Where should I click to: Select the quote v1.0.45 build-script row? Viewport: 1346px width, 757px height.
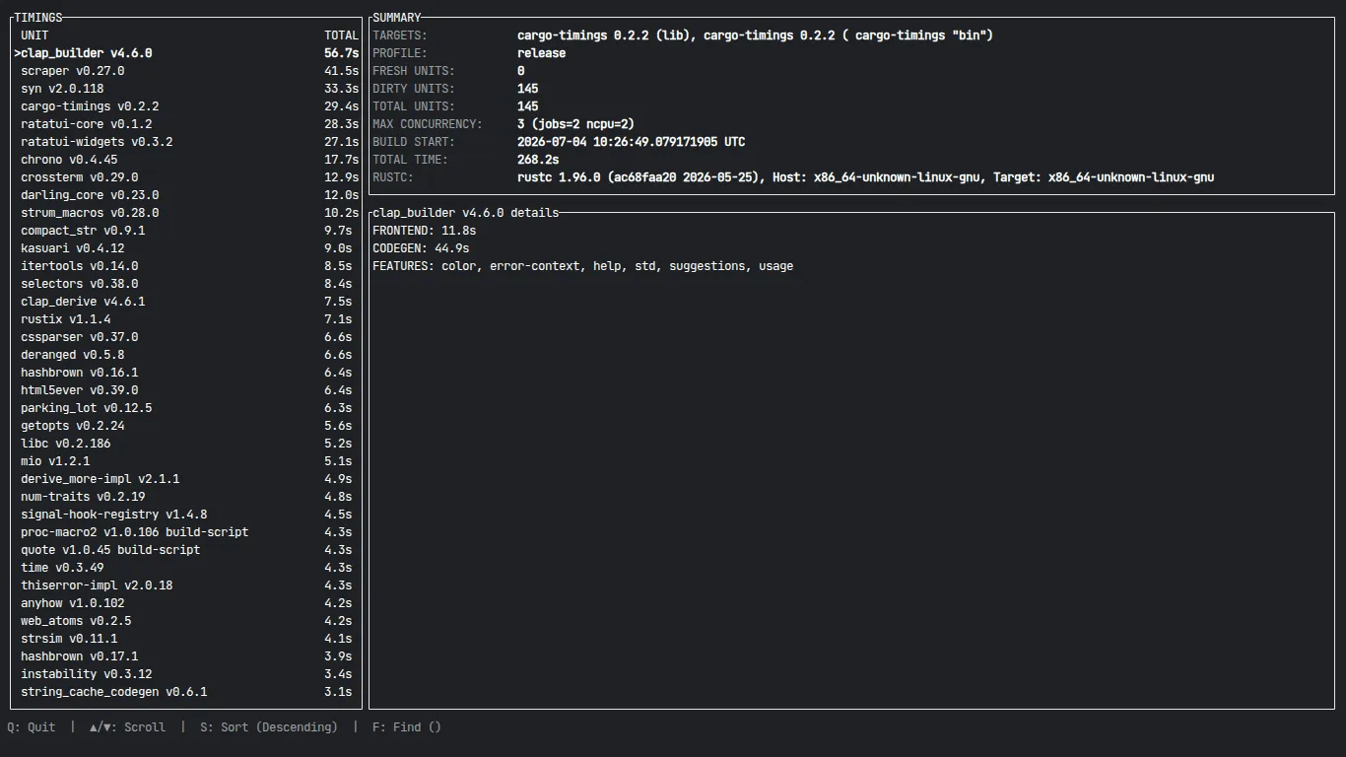click(x=186, y=550)
